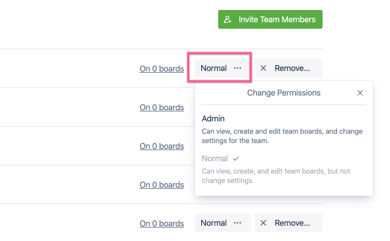The height and width of the screenshot is (241, 390).
Task: Click the Admin permission description text
Action: pos(282,135)
